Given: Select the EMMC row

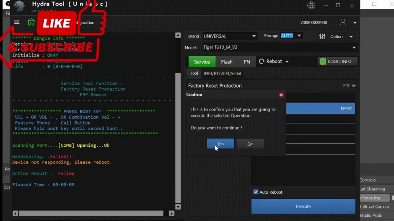Looking at the screenshot, I should pos(320,109).
